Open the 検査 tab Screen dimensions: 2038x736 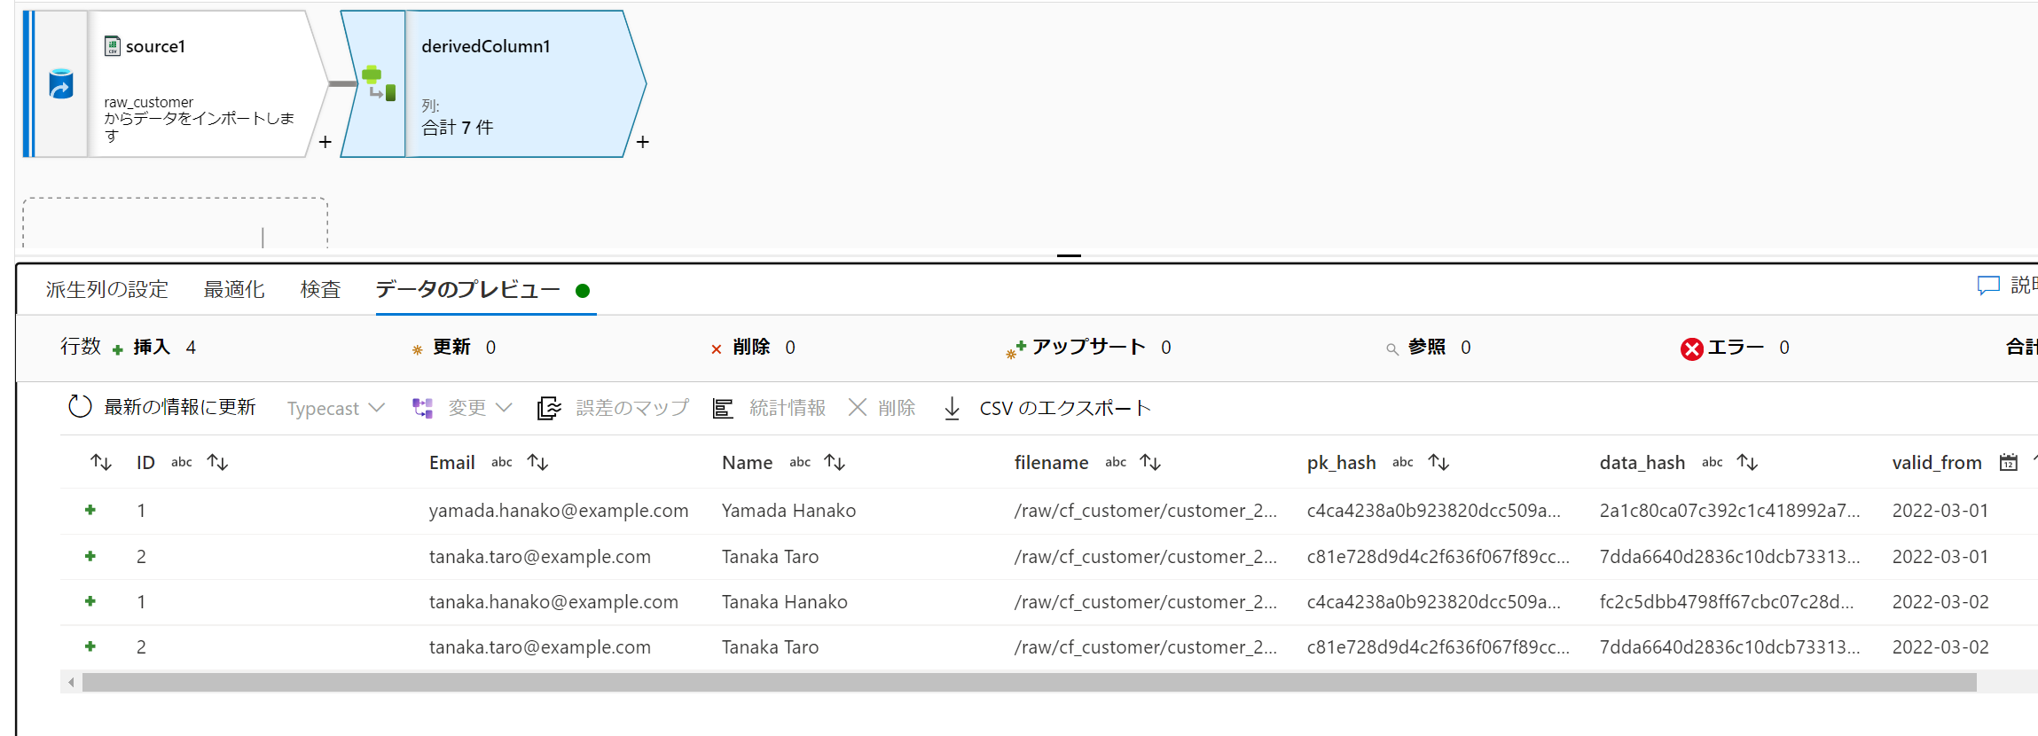(320, 289)
